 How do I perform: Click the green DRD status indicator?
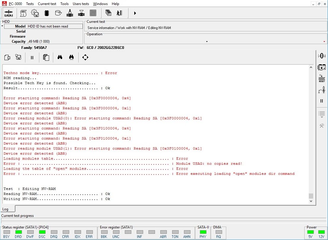(18, 232)
